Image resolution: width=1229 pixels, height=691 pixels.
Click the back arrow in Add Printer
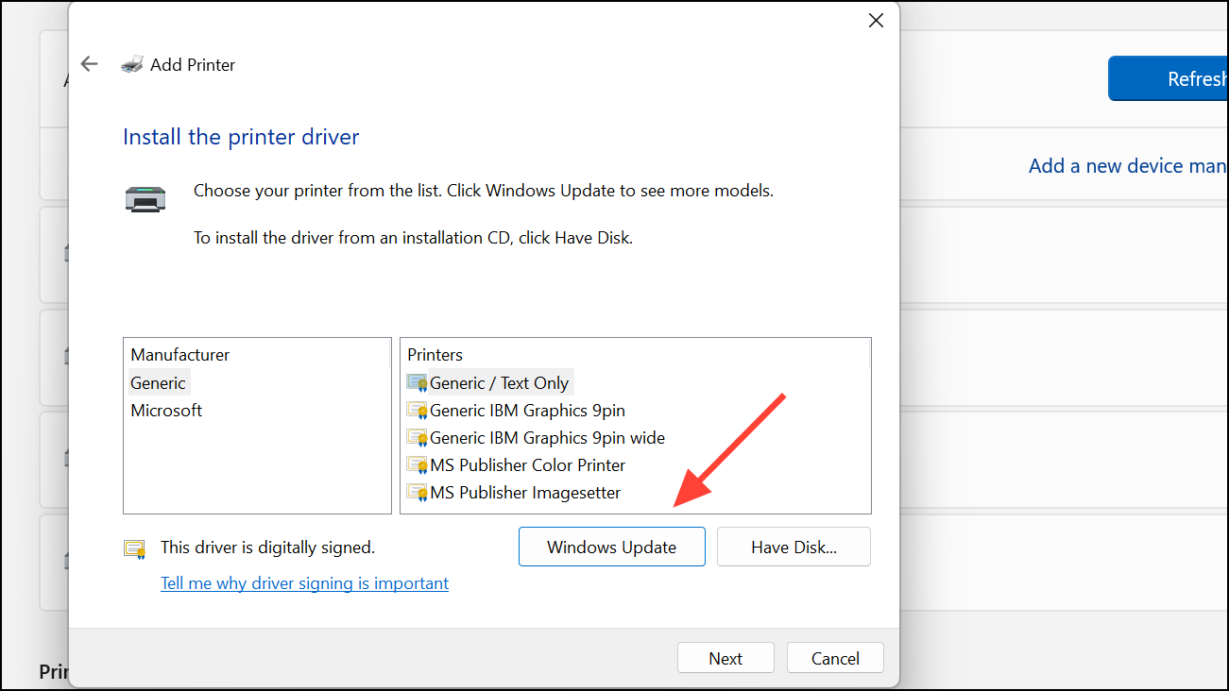(89, 64)
